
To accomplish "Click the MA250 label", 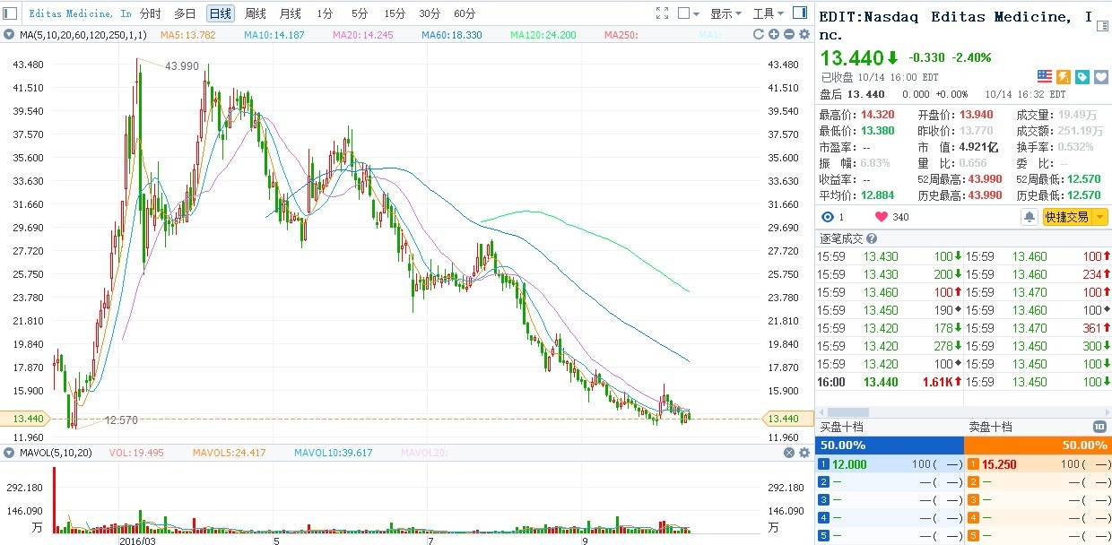I will [x=621, y=35].
